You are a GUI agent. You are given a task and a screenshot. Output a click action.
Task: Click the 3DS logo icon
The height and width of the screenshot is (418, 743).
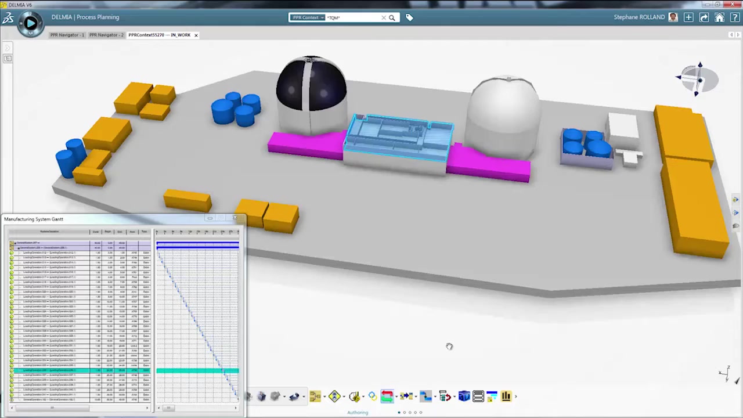8,18
